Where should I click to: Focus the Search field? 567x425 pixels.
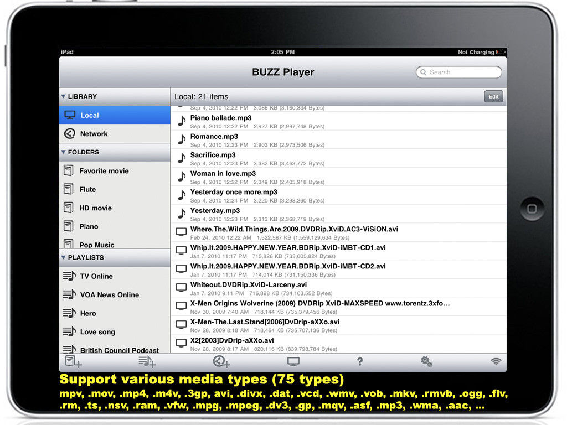coord(458,72)
